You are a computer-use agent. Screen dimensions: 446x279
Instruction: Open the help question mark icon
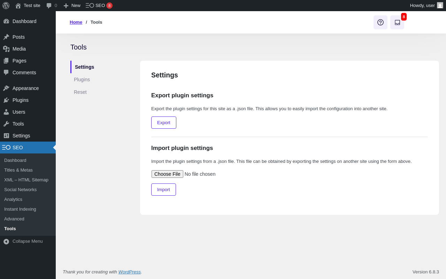380,22
